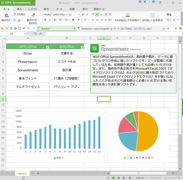Click the fx insert function icon

tap(41, 33)
